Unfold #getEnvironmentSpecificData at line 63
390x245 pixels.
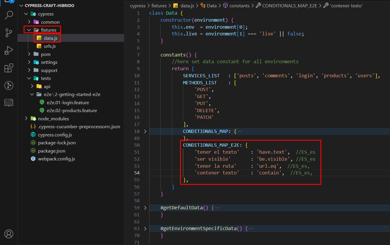click(145, 228)
